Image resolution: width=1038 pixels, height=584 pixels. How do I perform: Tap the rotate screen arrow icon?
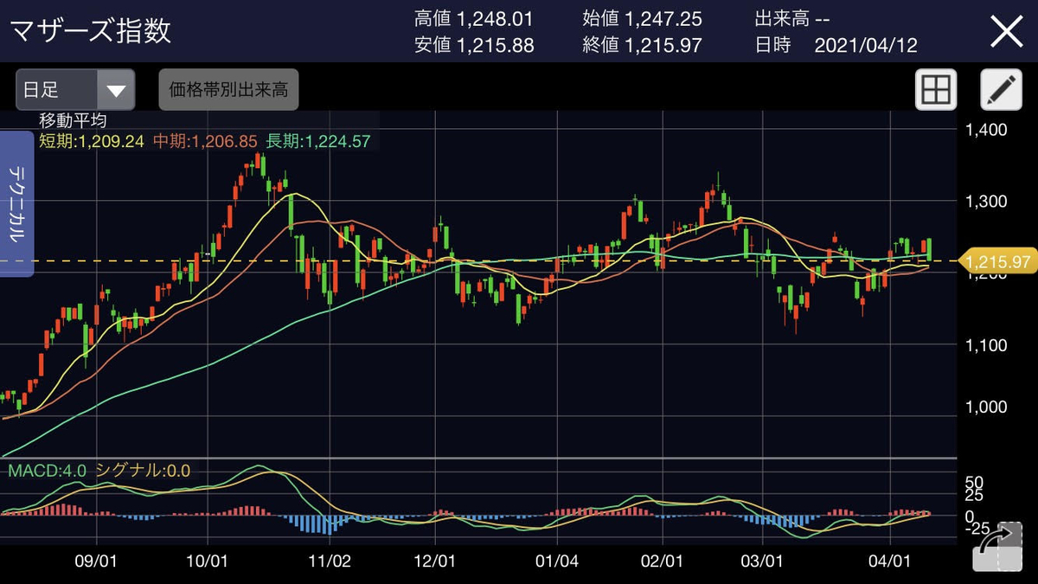click(997, 546)
